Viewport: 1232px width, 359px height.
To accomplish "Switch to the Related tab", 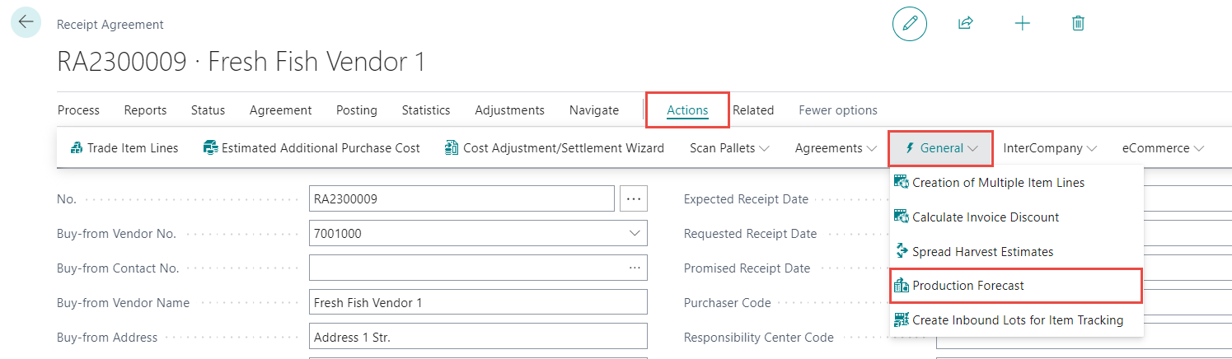I will pos(753,110).
